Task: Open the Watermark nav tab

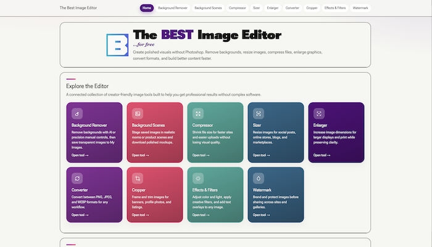Action: pos(360,8)
